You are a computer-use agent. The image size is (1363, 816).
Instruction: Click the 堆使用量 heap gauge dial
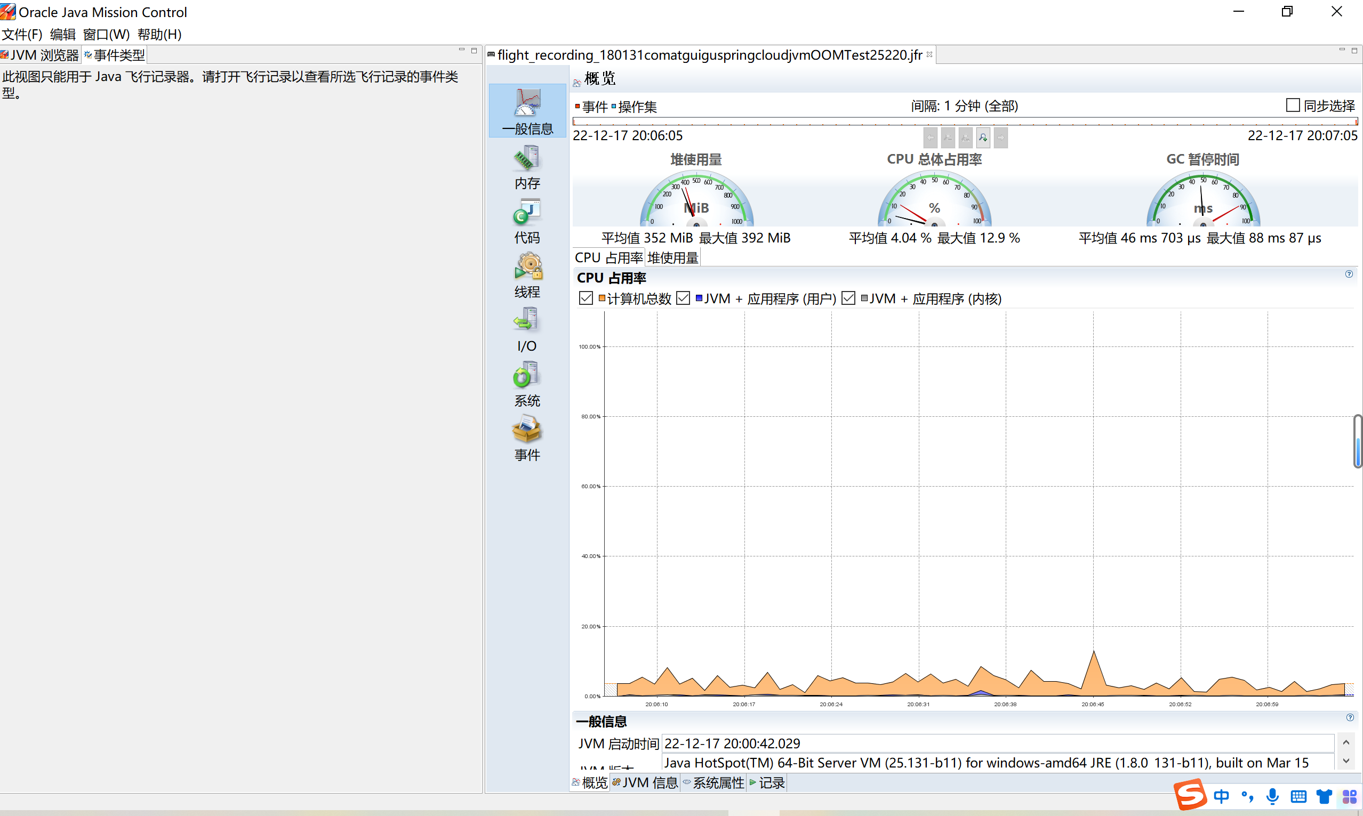696,198
